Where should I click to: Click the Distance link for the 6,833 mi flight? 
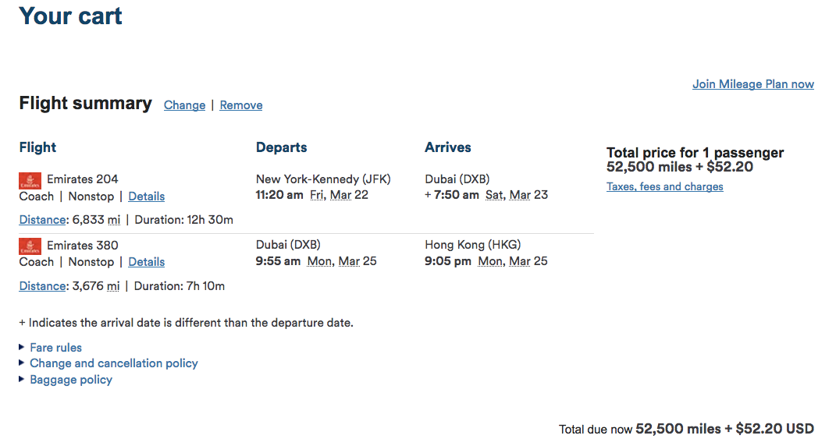coord(42,220)
